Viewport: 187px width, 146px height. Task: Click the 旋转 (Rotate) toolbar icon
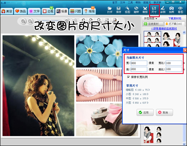coord(136,10)
